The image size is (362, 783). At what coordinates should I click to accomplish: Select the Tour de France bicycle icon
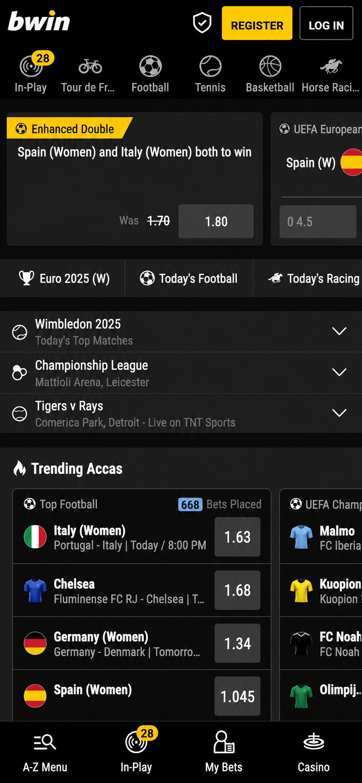click(x=90, y=66)
